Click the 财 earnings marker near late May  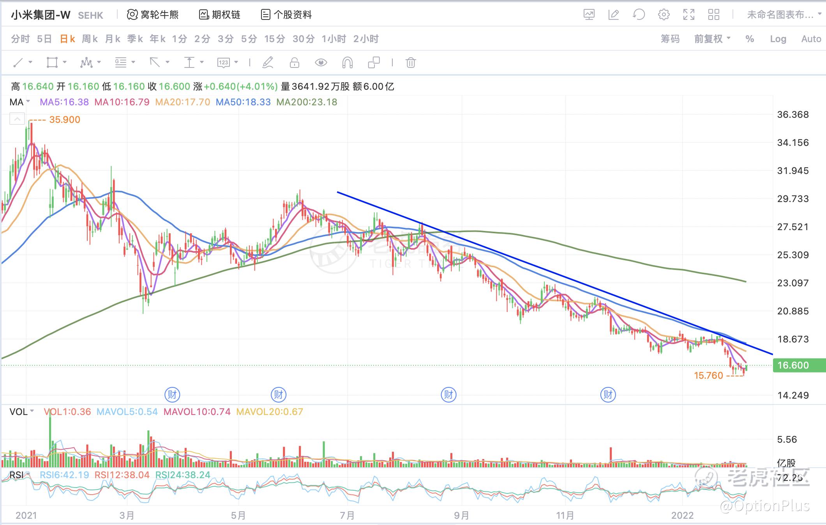click(278, 395)
